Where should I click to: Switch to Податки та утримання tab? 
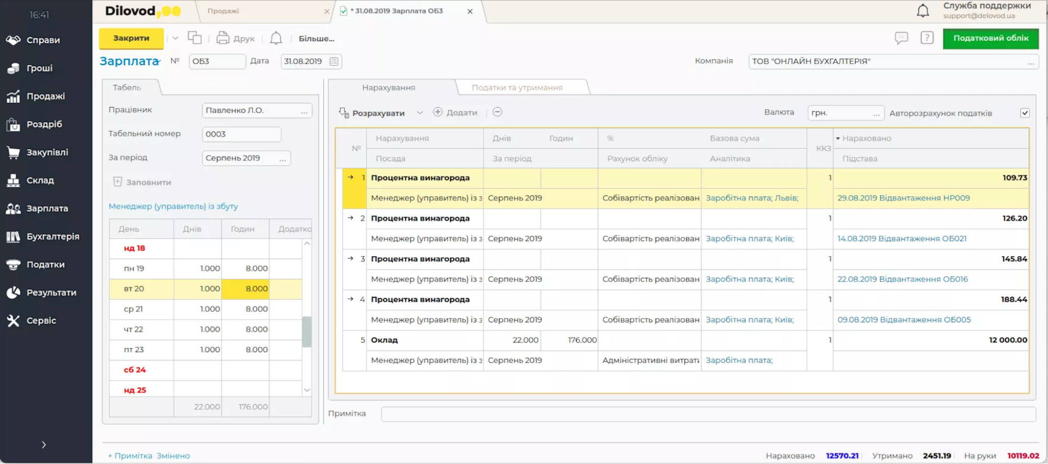tap(517, 88)
